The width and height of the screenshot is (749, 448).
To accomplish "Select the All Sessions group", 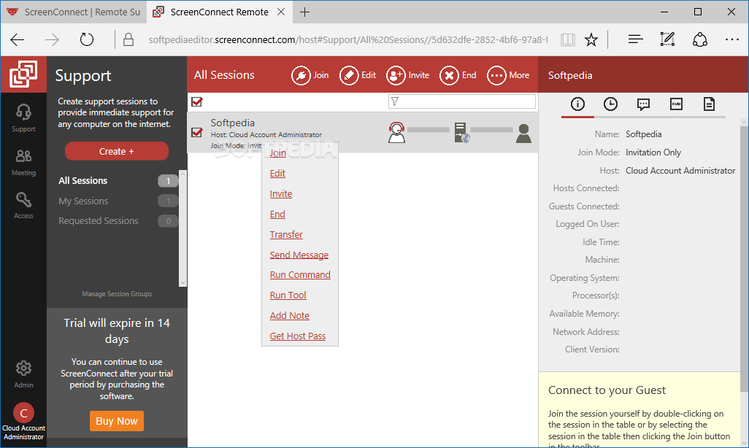I will click(x=118, y=181).
